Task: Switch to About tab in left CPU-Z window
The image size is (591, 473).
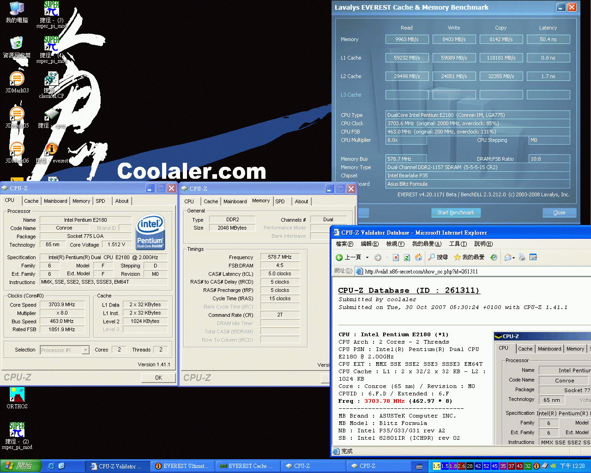Action: pos(122,201)
